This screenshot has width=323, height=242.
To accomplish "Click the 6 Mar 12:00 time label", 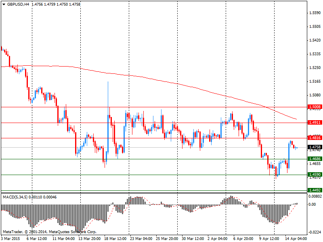I will pyautogui.click(x=37, y=239).
